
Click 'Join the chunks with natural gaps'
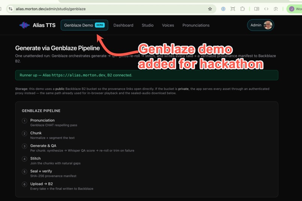(x=55, y=163)
